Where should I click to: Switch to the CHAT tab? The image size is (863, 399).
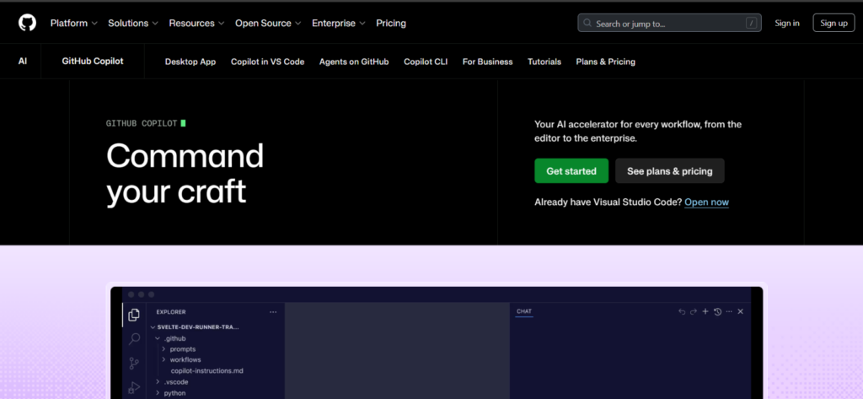pos(524,311)
